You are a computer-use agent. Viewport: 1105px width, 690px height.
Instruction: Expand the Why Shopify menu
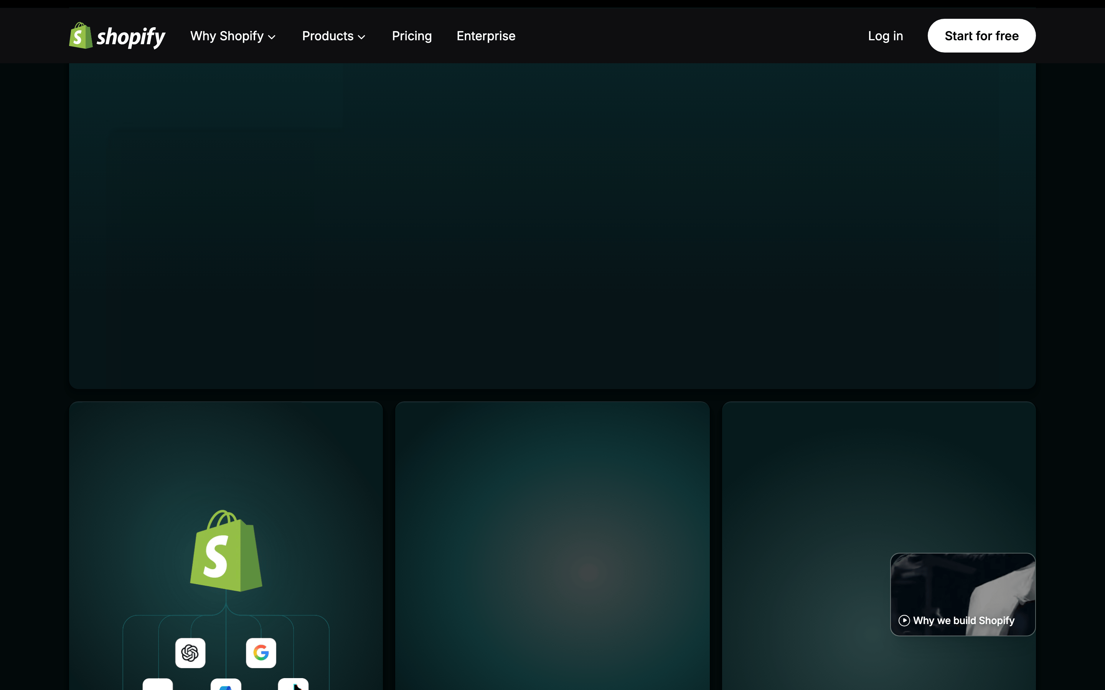pos(233,36)
